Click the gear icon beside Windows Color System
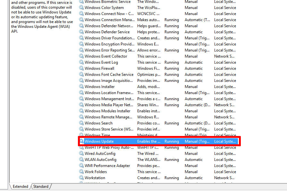Image resolution: width=287 pixels, height=191 pixels. pyautogui.click(x=81, y=7)
